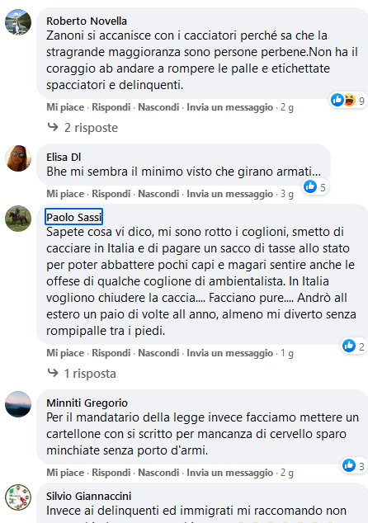The height and width of the screenshot is (523, 368).
Task: Click the reply arrow icon beside 1 risposta
Action: pyautogui.click(x=53, y=373)
